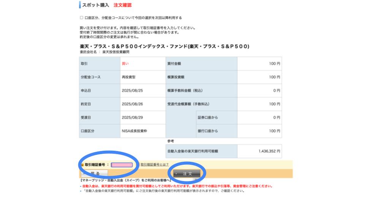
Task: Click the 証券口座から label cell
Action: coord(217,117)
